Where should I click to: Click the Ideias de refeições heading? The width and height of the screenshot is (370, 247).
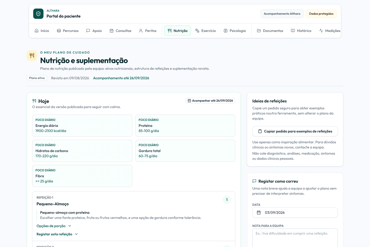click(270, 101)
